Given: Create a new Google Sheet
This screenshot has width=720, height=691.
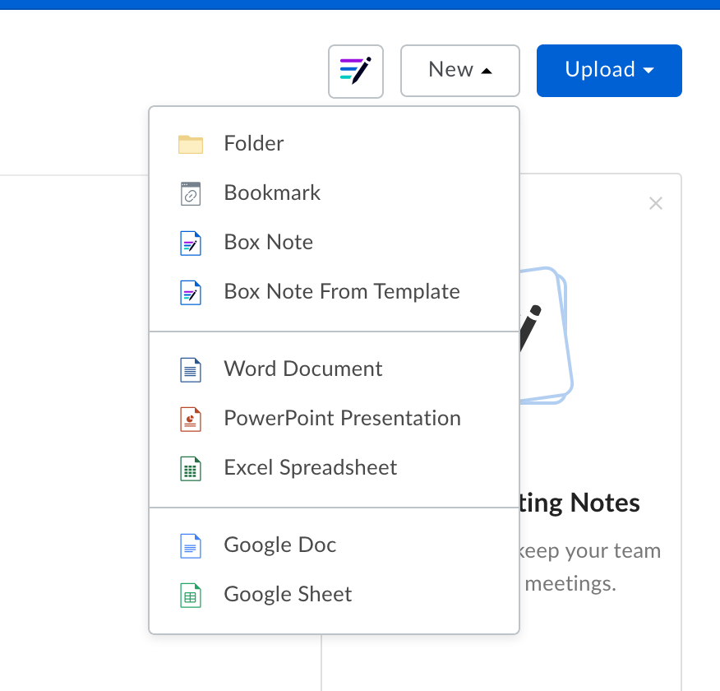Looking at the screenshot, I should (x=335, y=594).
